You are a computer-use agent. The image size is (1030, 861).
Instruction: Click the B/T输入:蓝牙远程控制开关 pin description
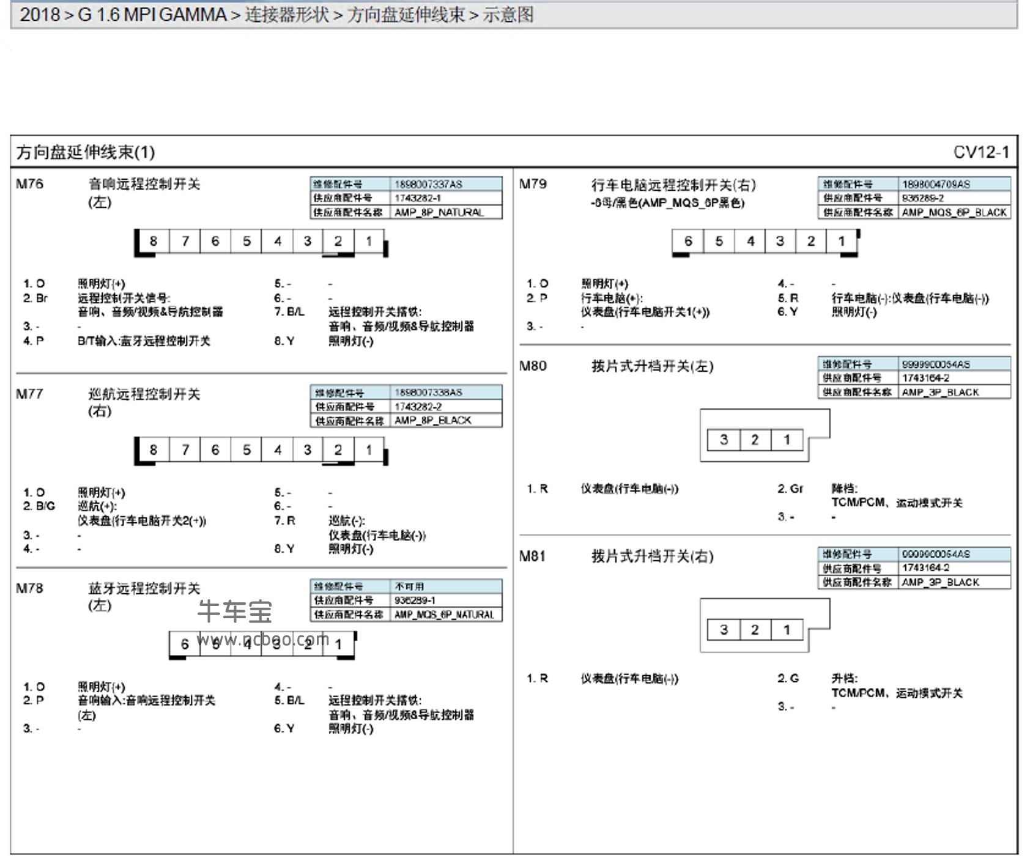tap(144, 341)
